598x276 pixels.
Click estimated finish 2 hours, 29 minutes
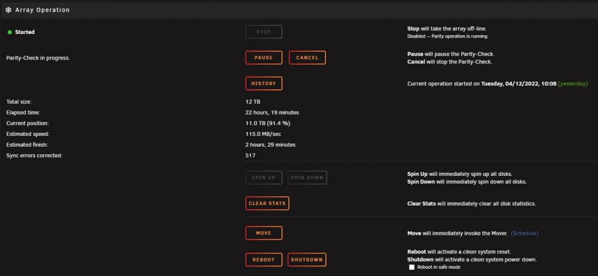pyautogui.click(x=270, y=144)
